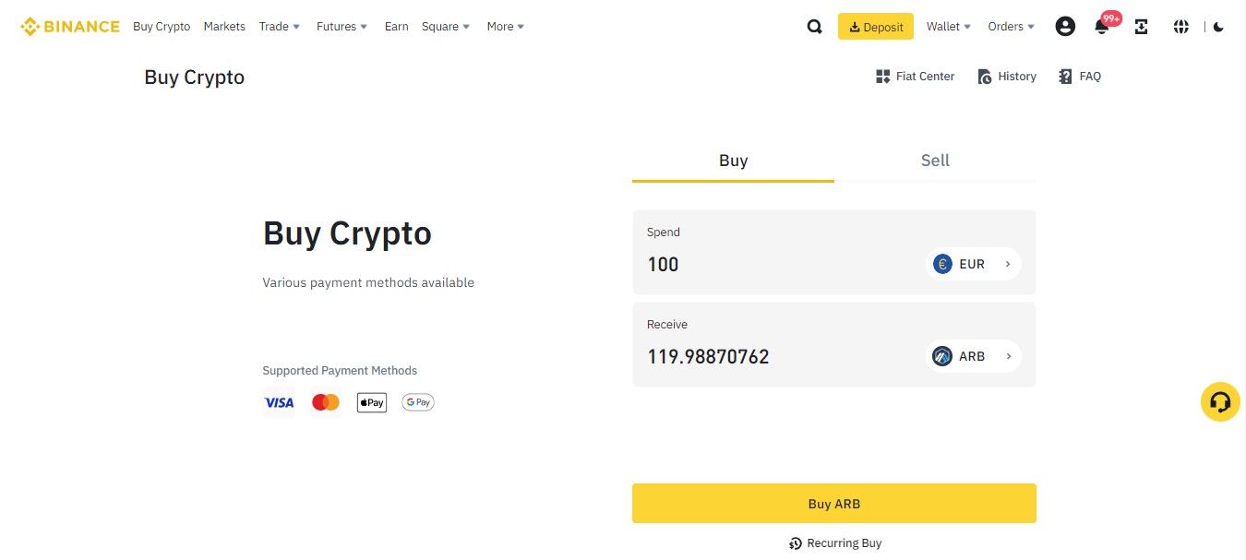The height and width of the screenshot is (560, 1246).
Task: Click the Buy ARB button
Action: (x=833, y=503)
